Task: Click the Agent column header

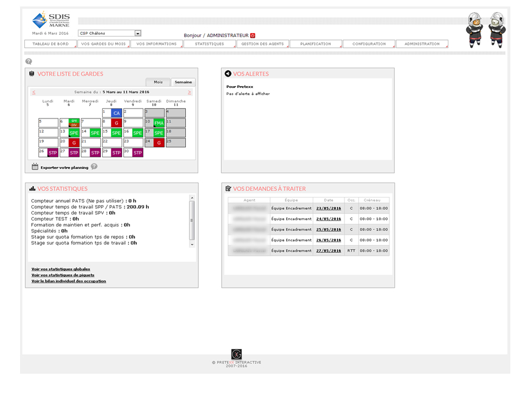Action: click(249, 200)
